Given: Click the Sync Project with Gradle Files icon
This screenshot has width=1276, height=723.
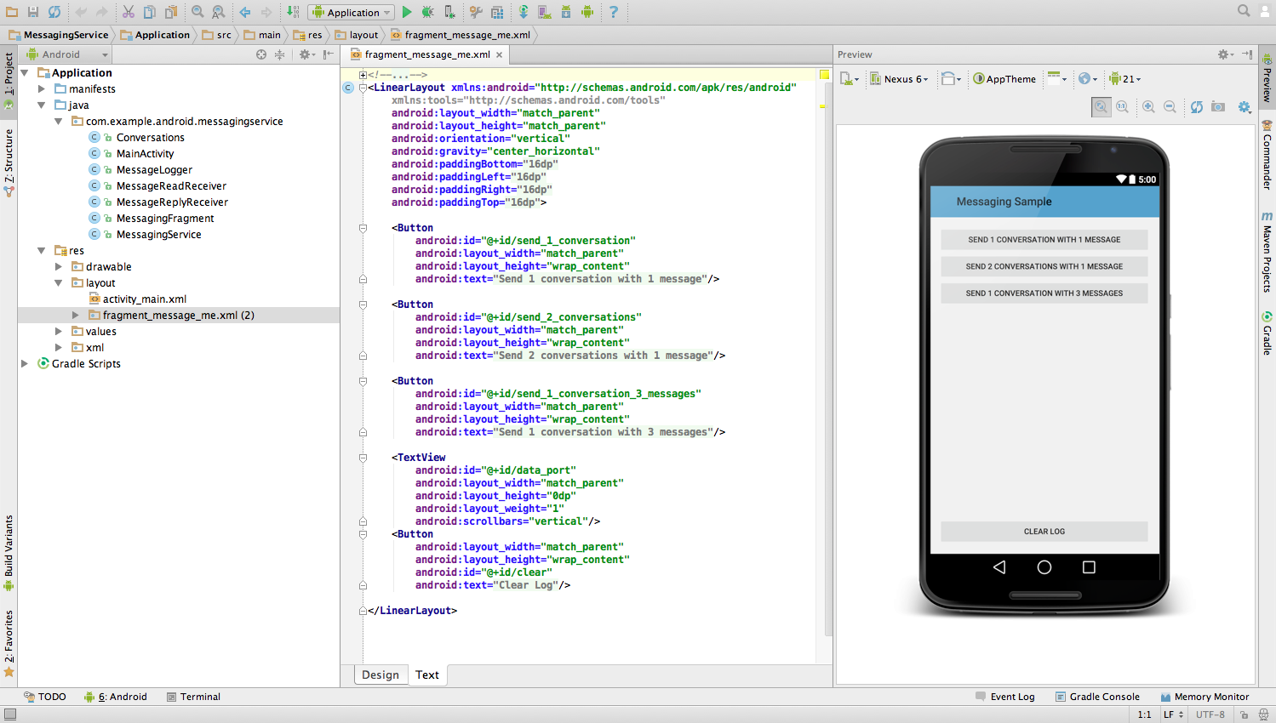Looking at the screenshot, I should point(524,12).
